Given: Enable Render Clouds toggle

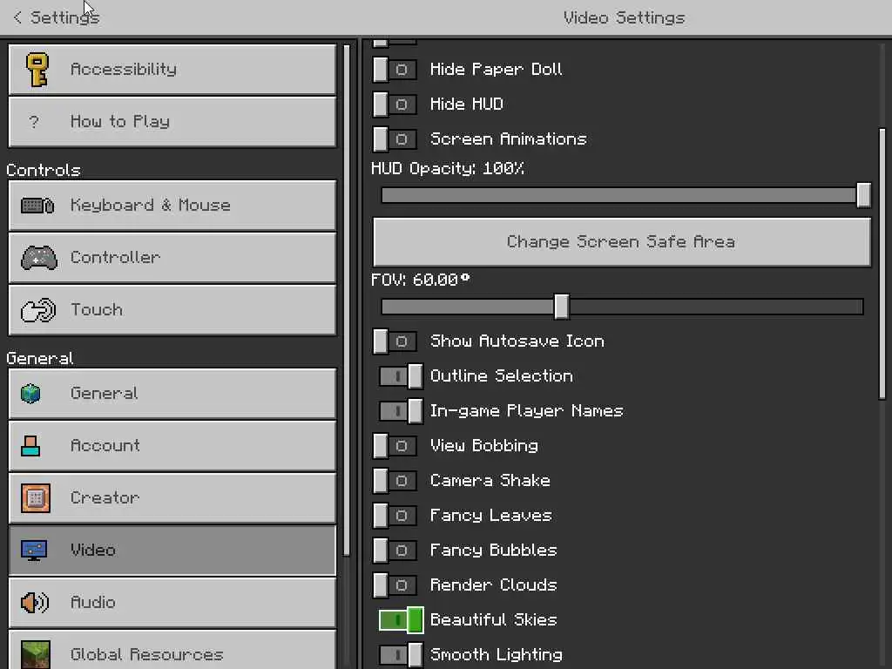Looking at the screenshot, I should click(x=395, y=585).
